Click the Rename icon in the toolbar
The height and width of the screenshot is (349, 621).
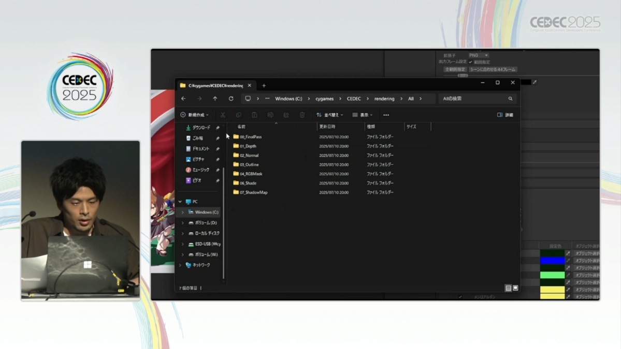coord(270,115)
